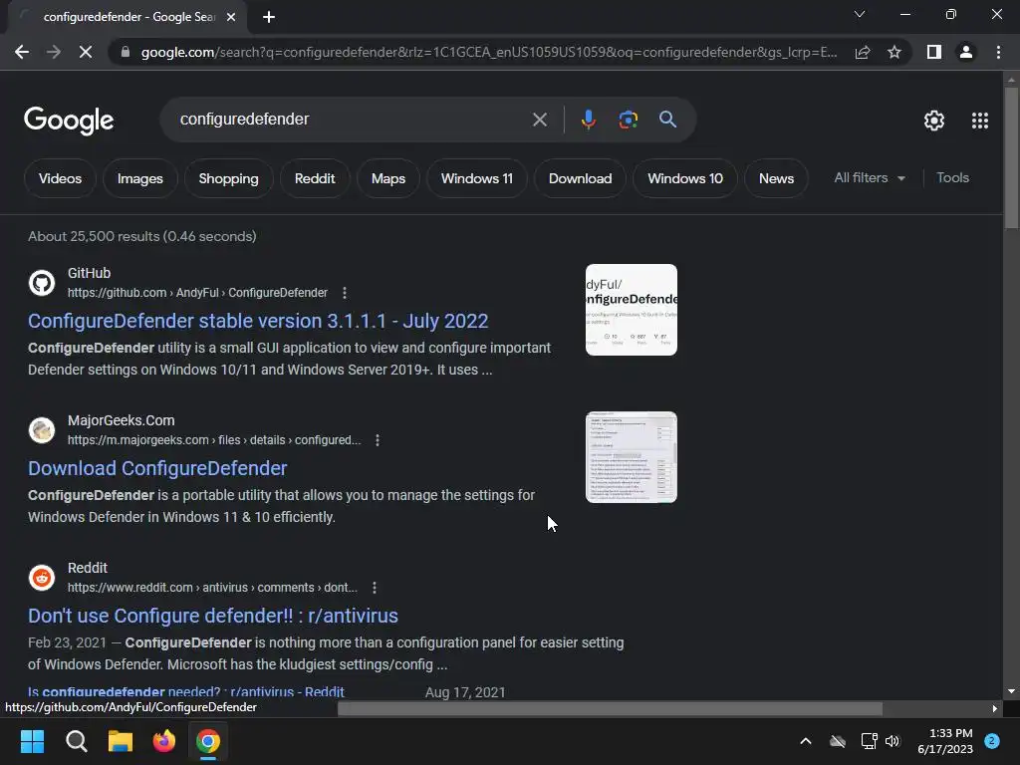Launch Firefox from taskbar
Viewport: 1020px width, 765px height.
(x=164, y=741)
